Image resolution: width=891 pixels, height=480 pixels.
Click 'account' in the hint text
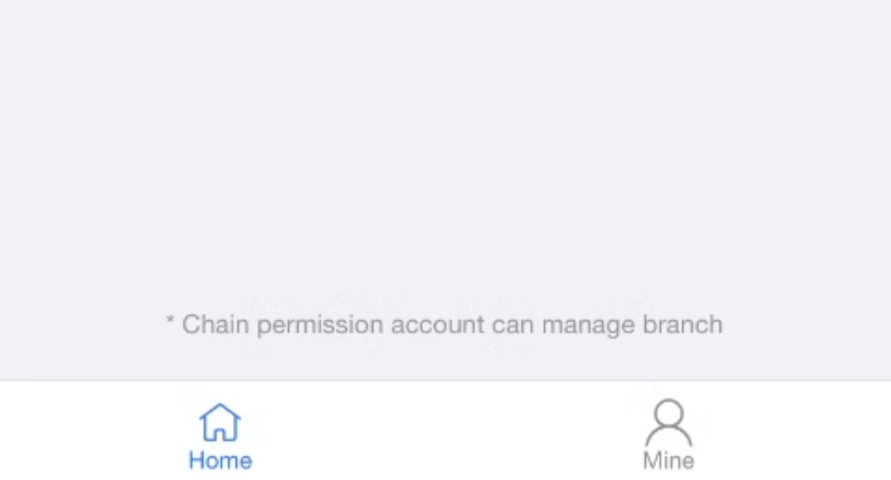438,326
